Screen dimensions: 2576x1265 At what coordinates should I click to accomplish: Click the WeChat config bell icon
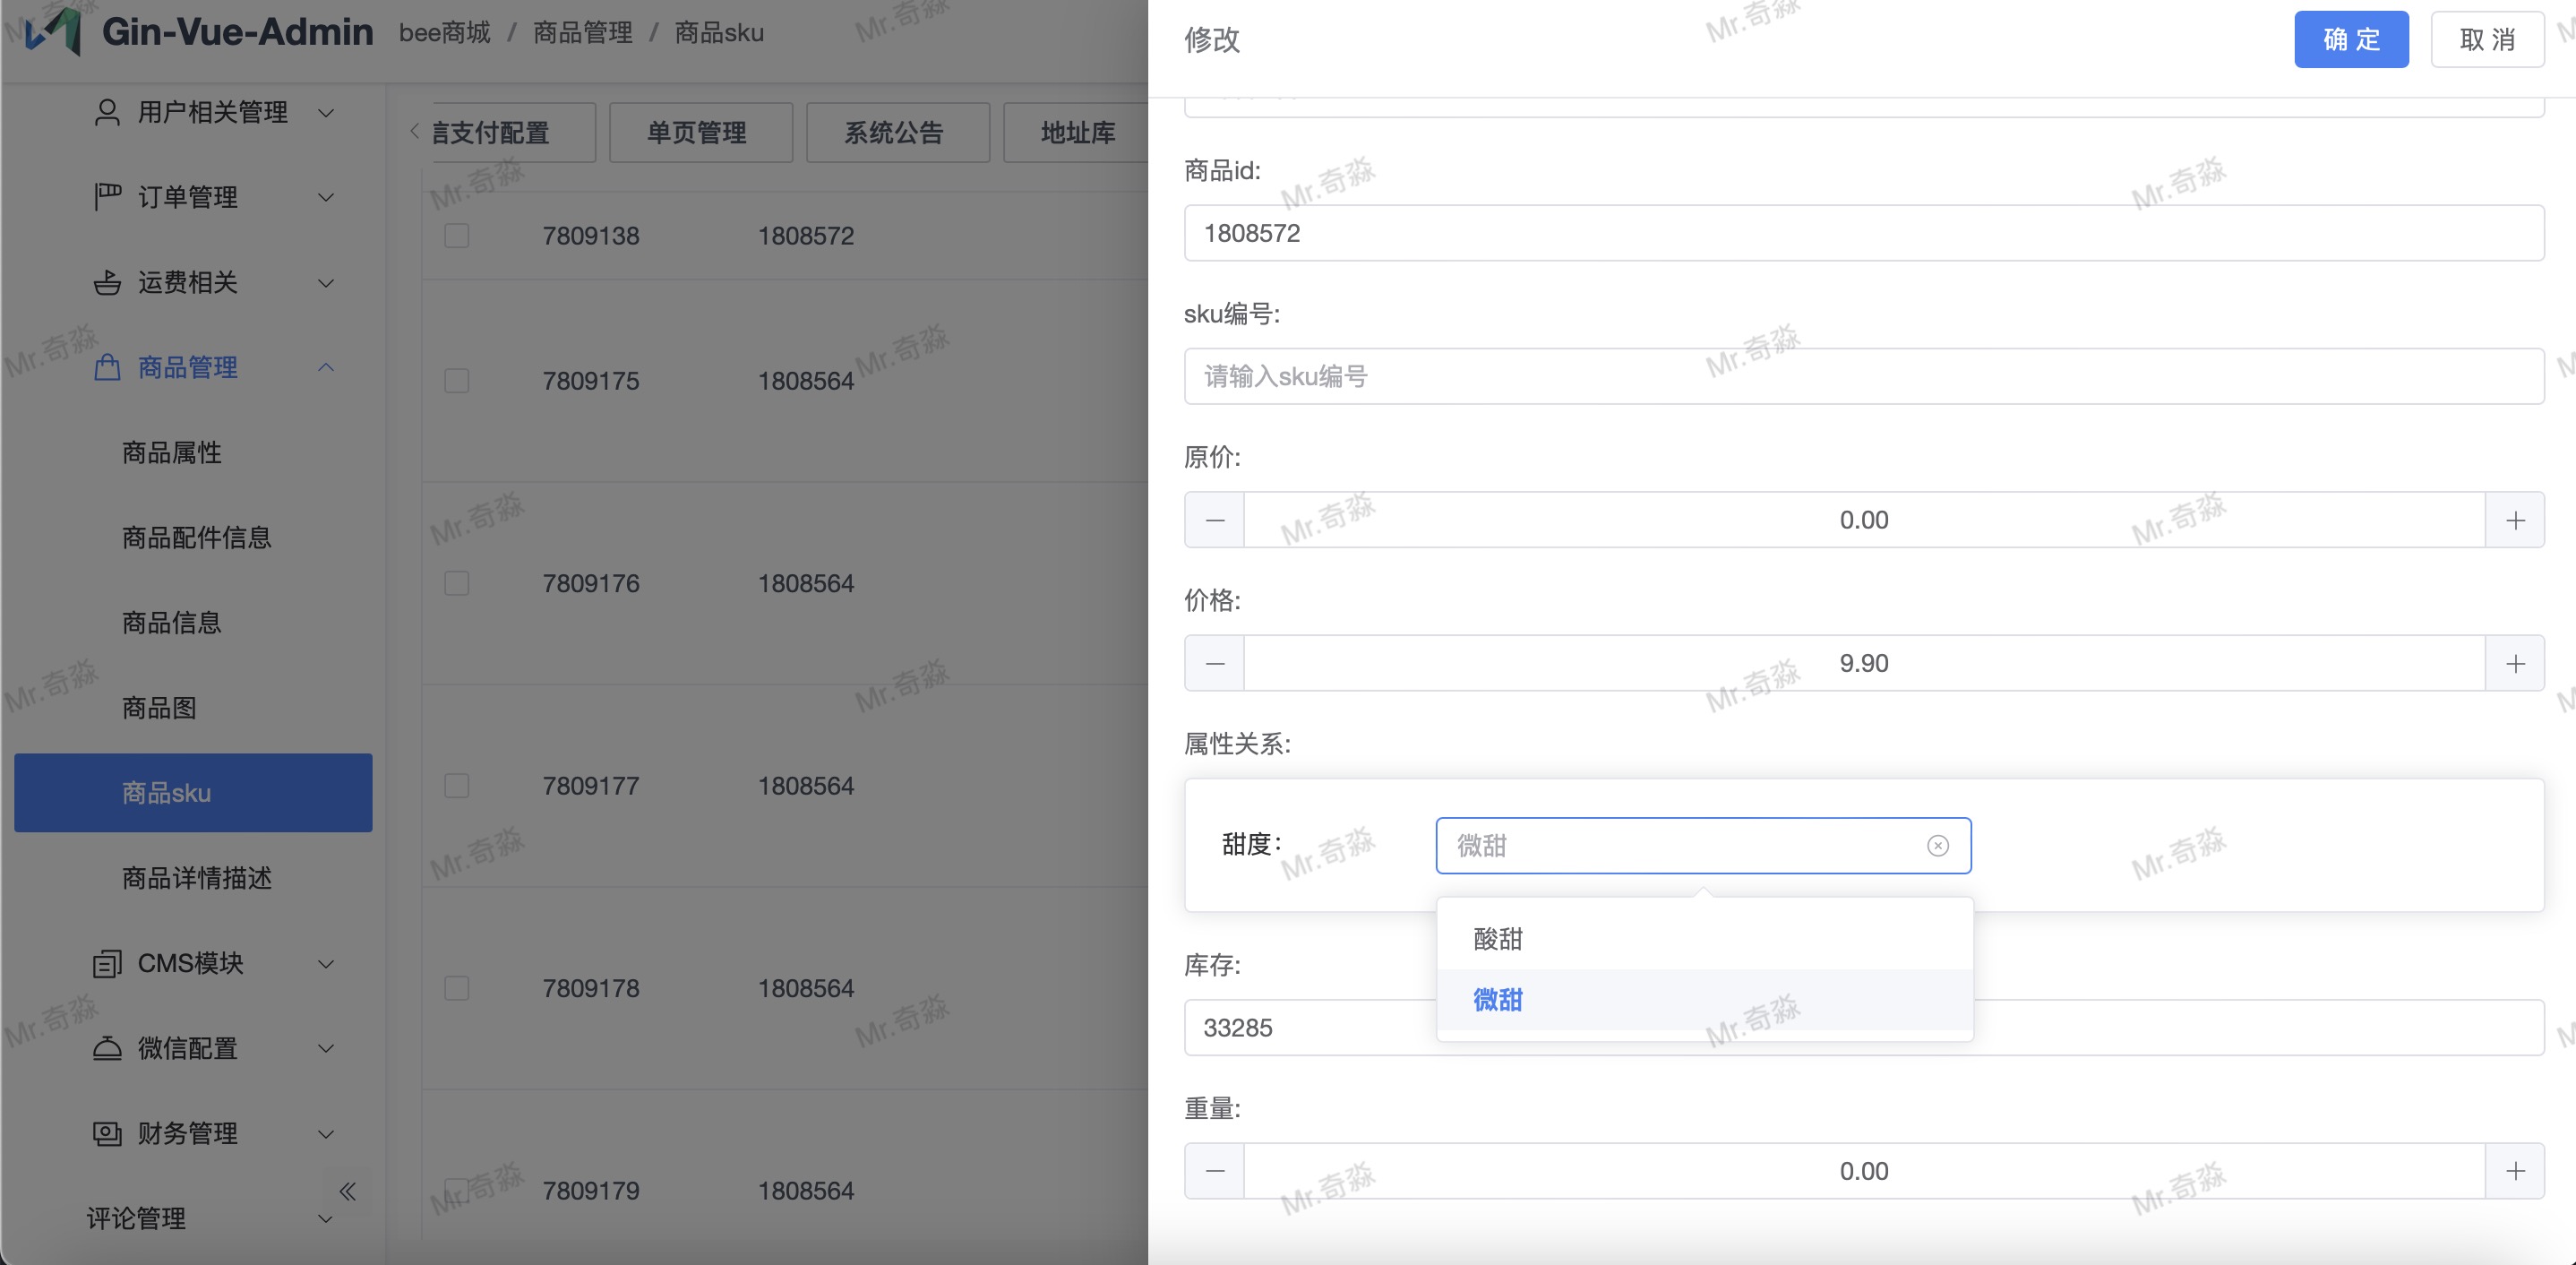click(107, 1048)
